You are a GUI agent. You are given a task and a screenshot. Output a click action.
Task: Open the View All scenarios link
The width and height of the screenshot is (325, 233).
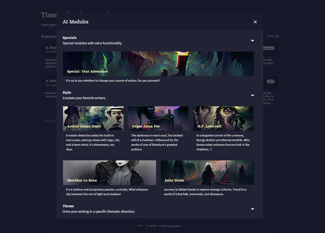pos(273,36)
